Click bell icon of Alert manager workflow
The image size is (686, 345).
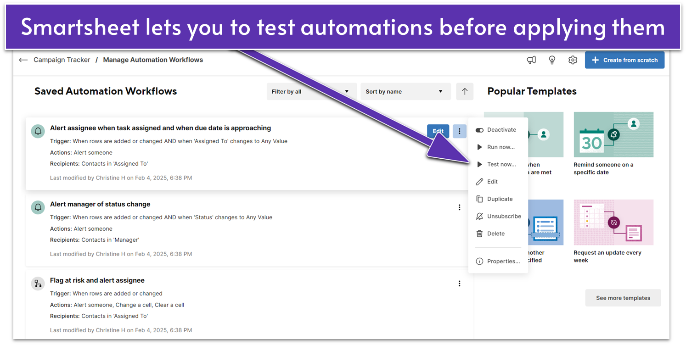click(x=38, y=207)
